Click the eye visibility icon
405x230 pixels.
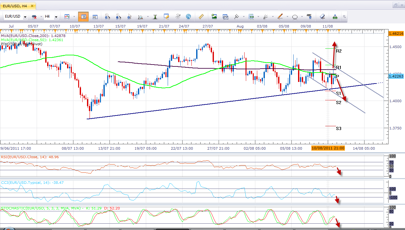[x=178, y=16]
